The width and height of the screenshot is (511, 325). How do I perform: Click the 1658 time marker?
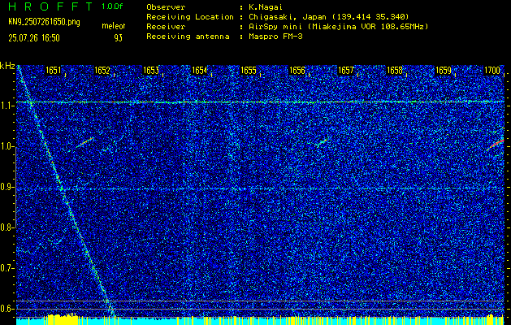(x=395, y=71)
